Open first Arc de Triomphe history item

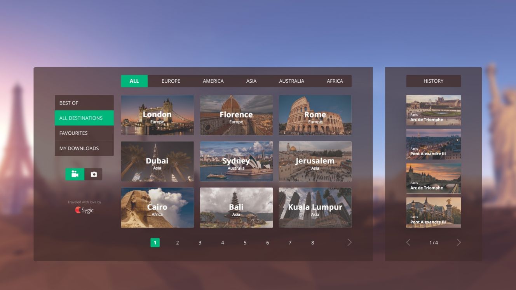coord(433,110)
